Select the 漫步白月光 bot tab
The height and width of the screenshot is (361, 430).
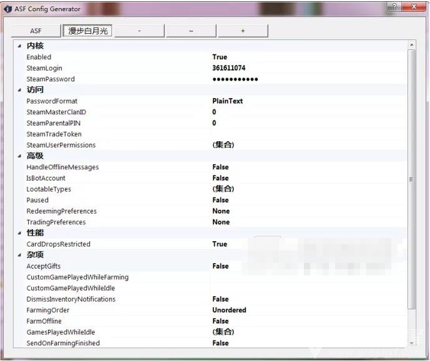pyautogui.click(x=88, y=31)
